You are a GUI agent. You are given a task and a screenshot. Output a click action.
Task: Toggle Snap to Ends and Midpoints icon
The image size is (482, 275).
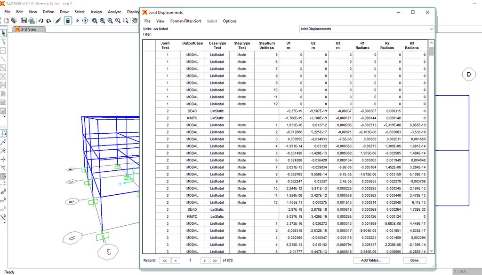click(x=3, y=142)
